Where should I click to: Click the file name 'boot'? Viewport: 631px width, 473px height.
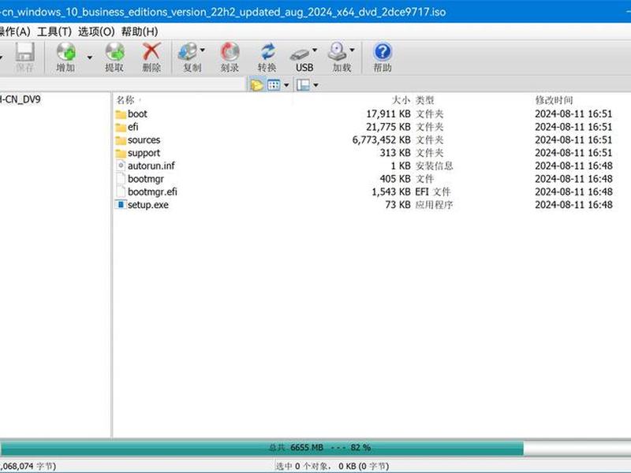click(x=137, y=114)
